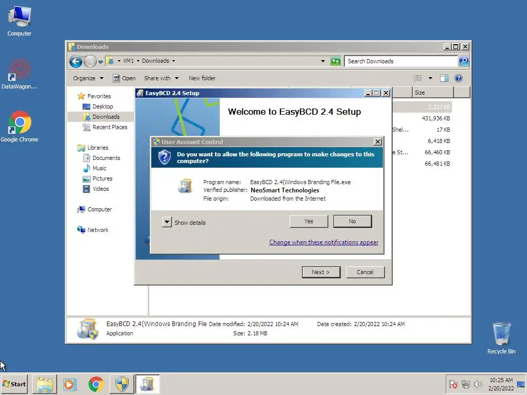Click New folder in toolbar

202,78
